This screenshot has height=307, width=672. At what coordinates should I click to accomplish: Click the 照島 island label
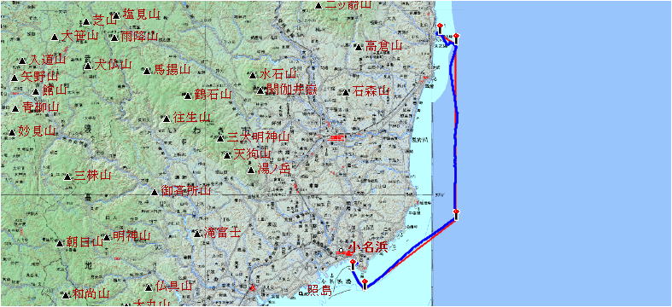click(x=320, y=292)
